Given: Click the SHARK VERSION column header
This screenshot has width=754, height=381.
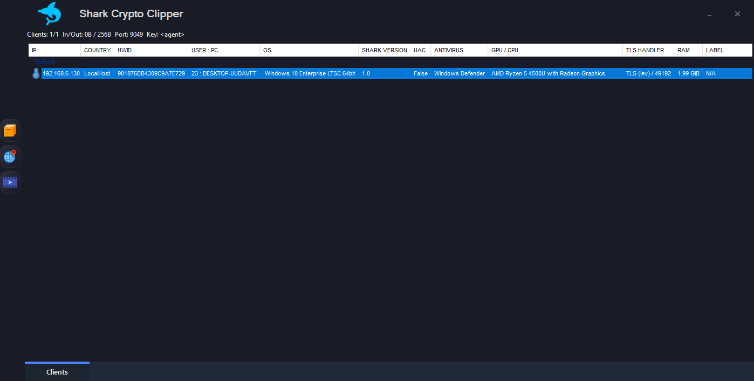Looking at the screenshot, I should point(384,50).
